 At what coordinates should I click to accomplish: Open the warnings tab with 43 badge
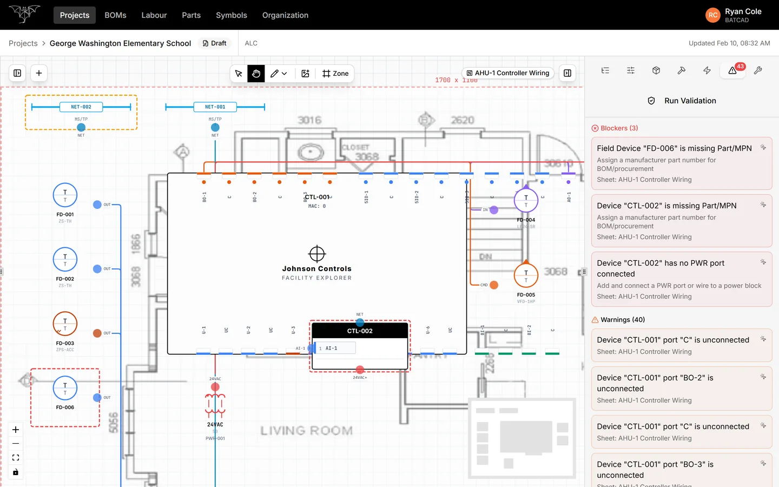(x=733, y=70)
